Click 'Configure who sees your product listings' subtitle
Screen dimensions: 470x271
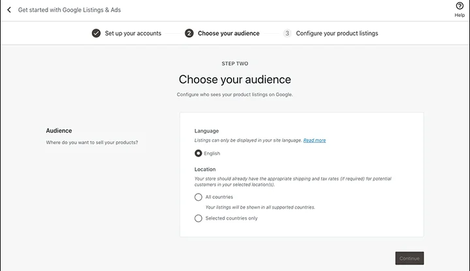235,94
